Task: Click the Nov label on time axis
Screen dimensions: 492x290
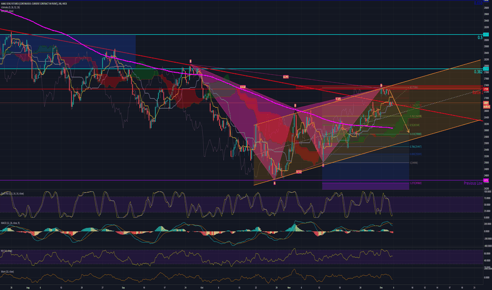Action: point(289,287)
